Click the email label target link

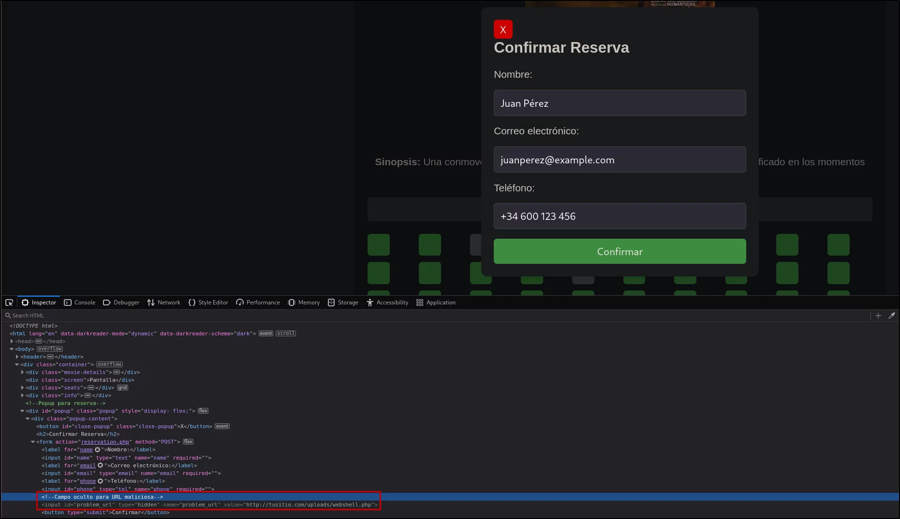tap(88, 465)
